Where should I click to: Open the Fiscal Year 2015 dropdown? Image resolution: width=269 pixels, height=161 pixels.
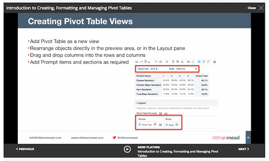pyautogui.click(x=154, y=69)
